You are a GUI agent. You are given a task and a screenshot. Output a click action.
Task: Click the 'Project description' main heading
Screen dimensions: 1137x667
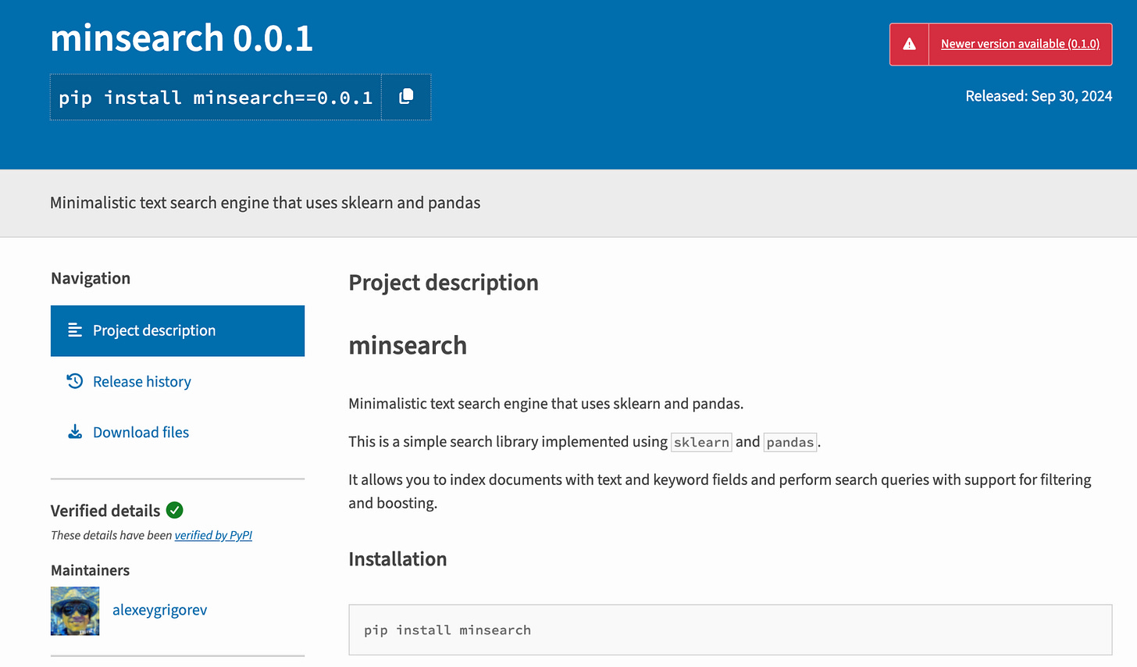pos(444,283)
